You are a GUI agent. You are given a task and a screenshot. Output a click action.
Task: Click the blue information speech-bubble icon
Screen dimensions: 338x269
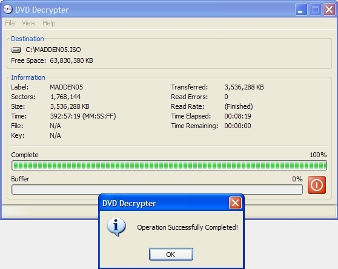click(x=116, y=227)
